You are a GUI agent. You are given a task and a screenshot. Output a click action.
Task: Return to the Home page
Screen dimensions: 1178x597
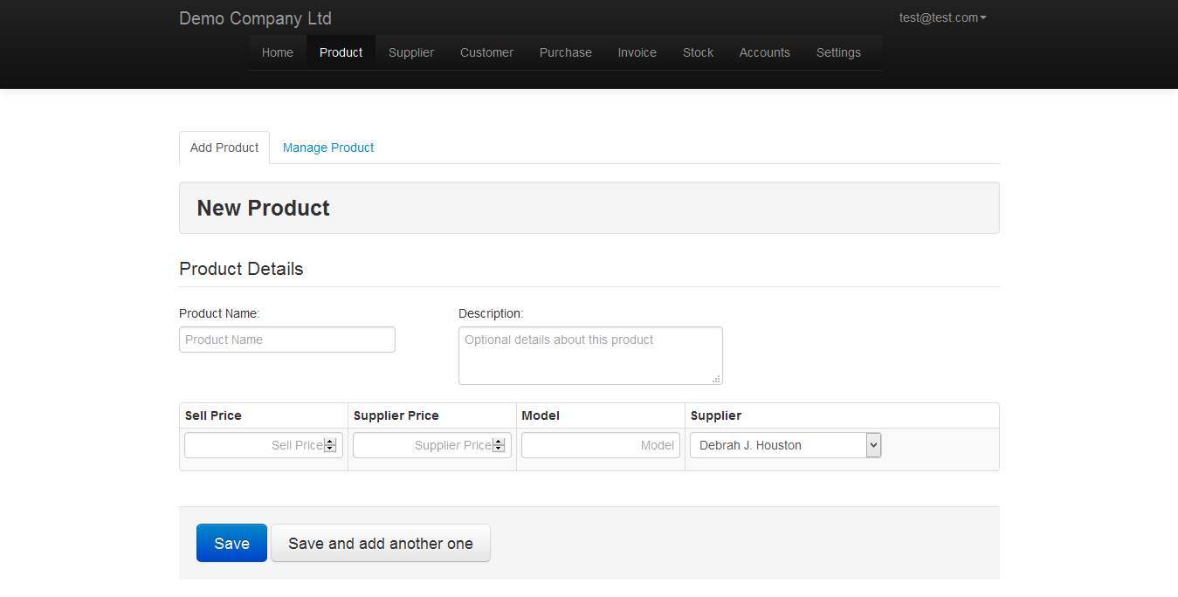pyautogui.click(x=277, y=52)
